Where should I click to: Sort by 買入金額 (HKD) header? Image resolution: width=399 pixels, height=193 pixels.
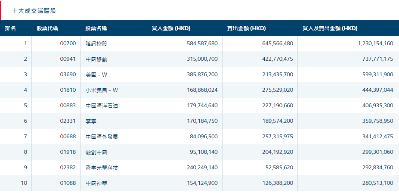click(171, 28)
